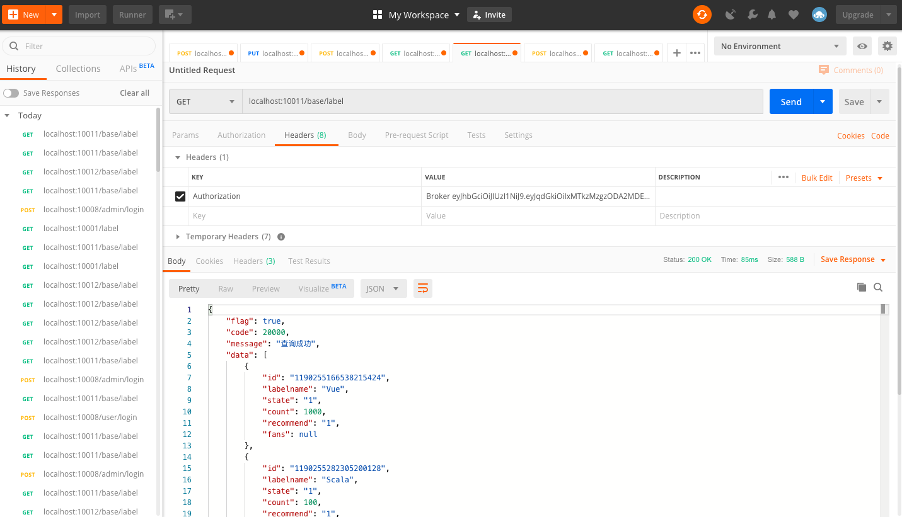This screenshot has width=902, height=517.
Task: Select the PUT localhost request tab
Action: 274,53
